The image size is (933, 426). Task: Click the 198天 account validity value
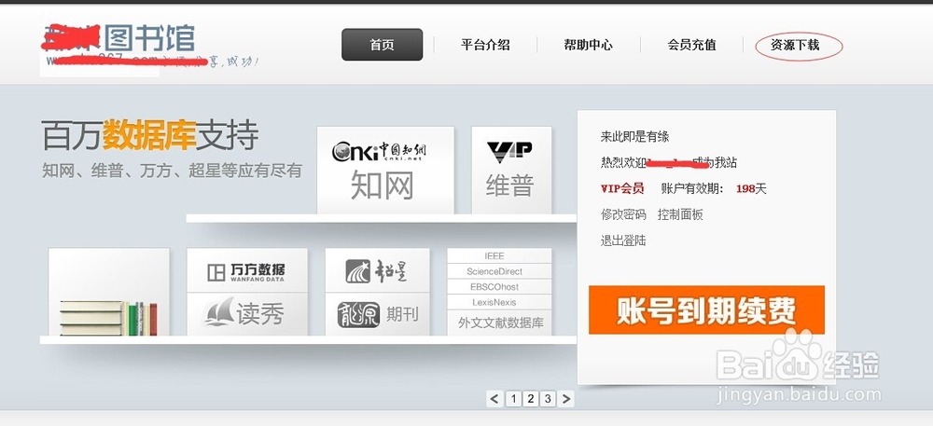pyautogui.click(x=751, y=189)
